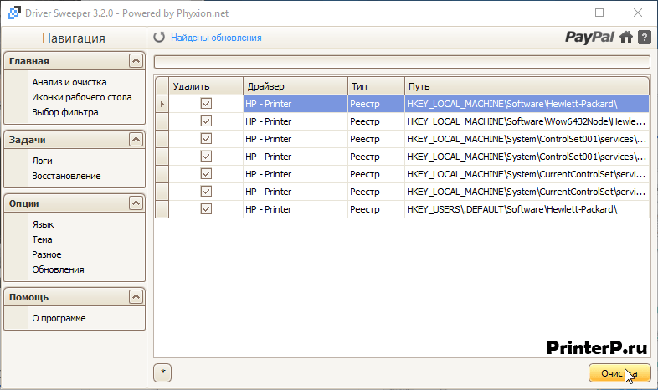The image size is (658, 390).
Task: Click Driver Sweeper app icon in title bar
Action: pos(14,13)
